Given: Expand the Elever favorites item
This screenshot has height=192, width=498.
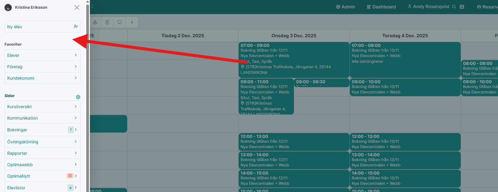Looking at the screenshot, I should tap(42, 55).
